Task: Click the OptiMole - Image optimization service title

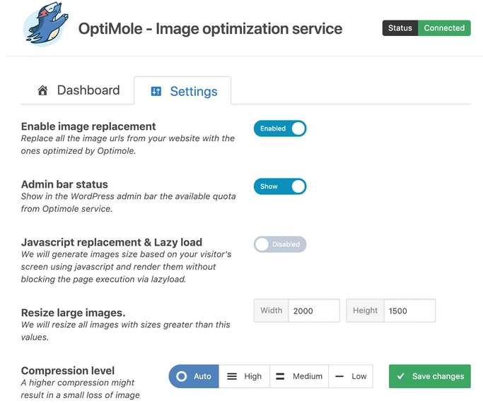Action: 210,29
